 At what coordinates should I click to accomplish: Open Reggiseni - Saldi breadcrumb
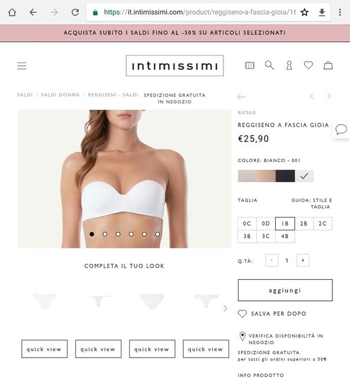[x=113, y=95]
